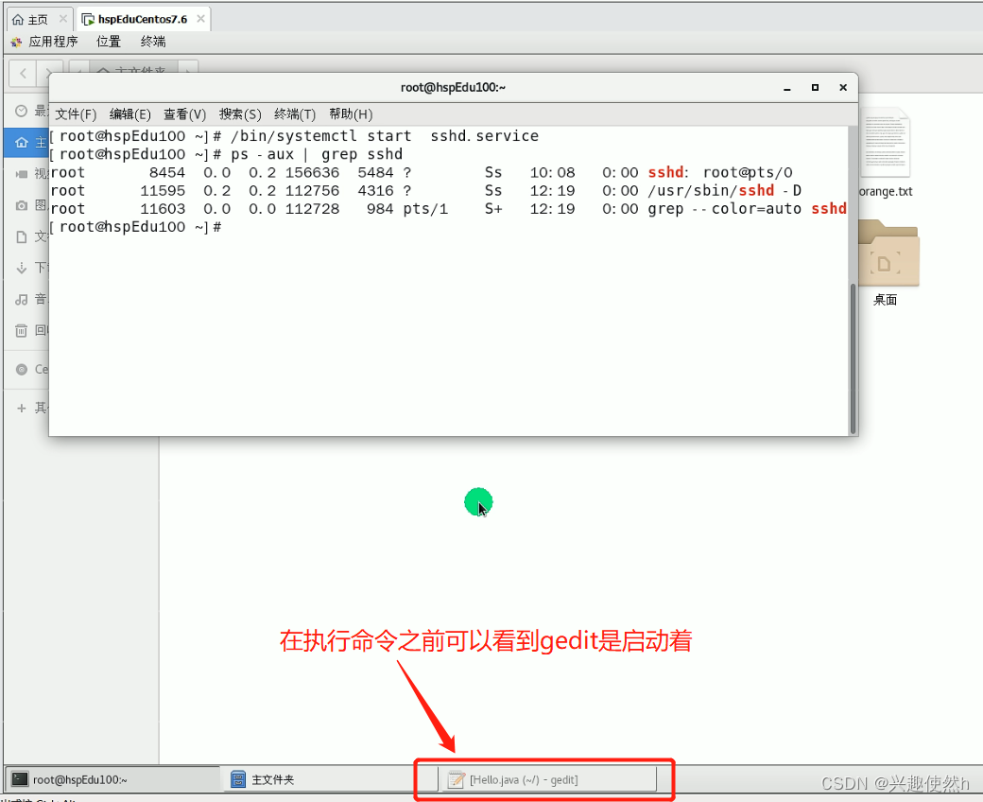The image size is (983, 802).
Task: Open the 查看(V) menu in terminal
Action: tap(184, 113)
